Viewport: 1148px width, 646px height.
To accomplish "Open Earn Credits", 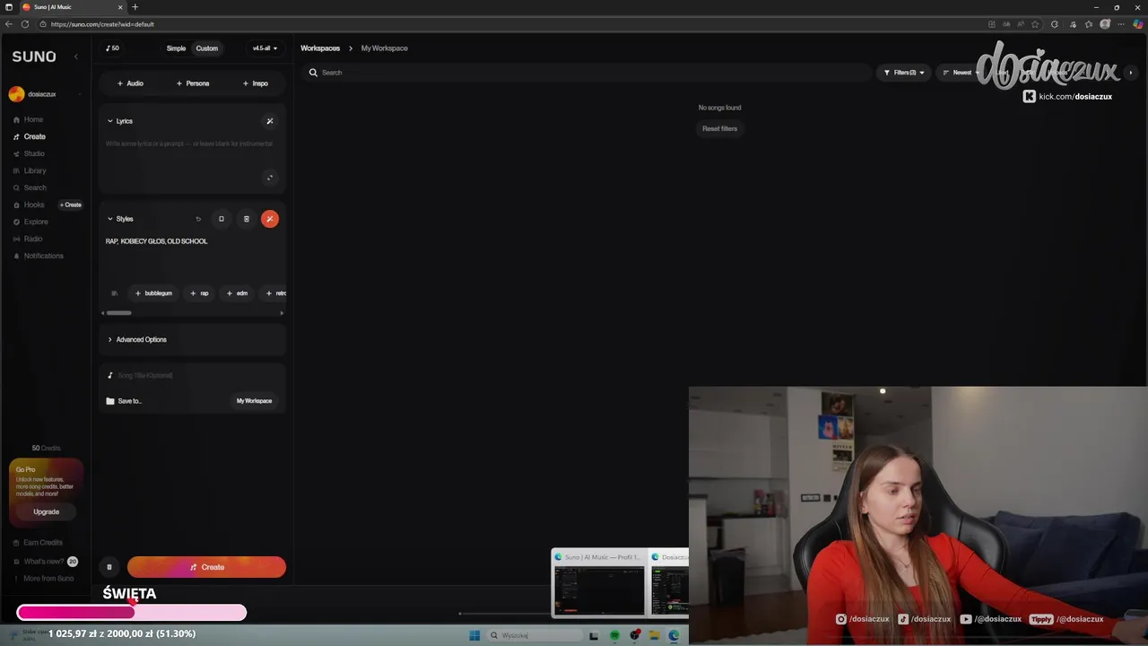I will [38, 543].
